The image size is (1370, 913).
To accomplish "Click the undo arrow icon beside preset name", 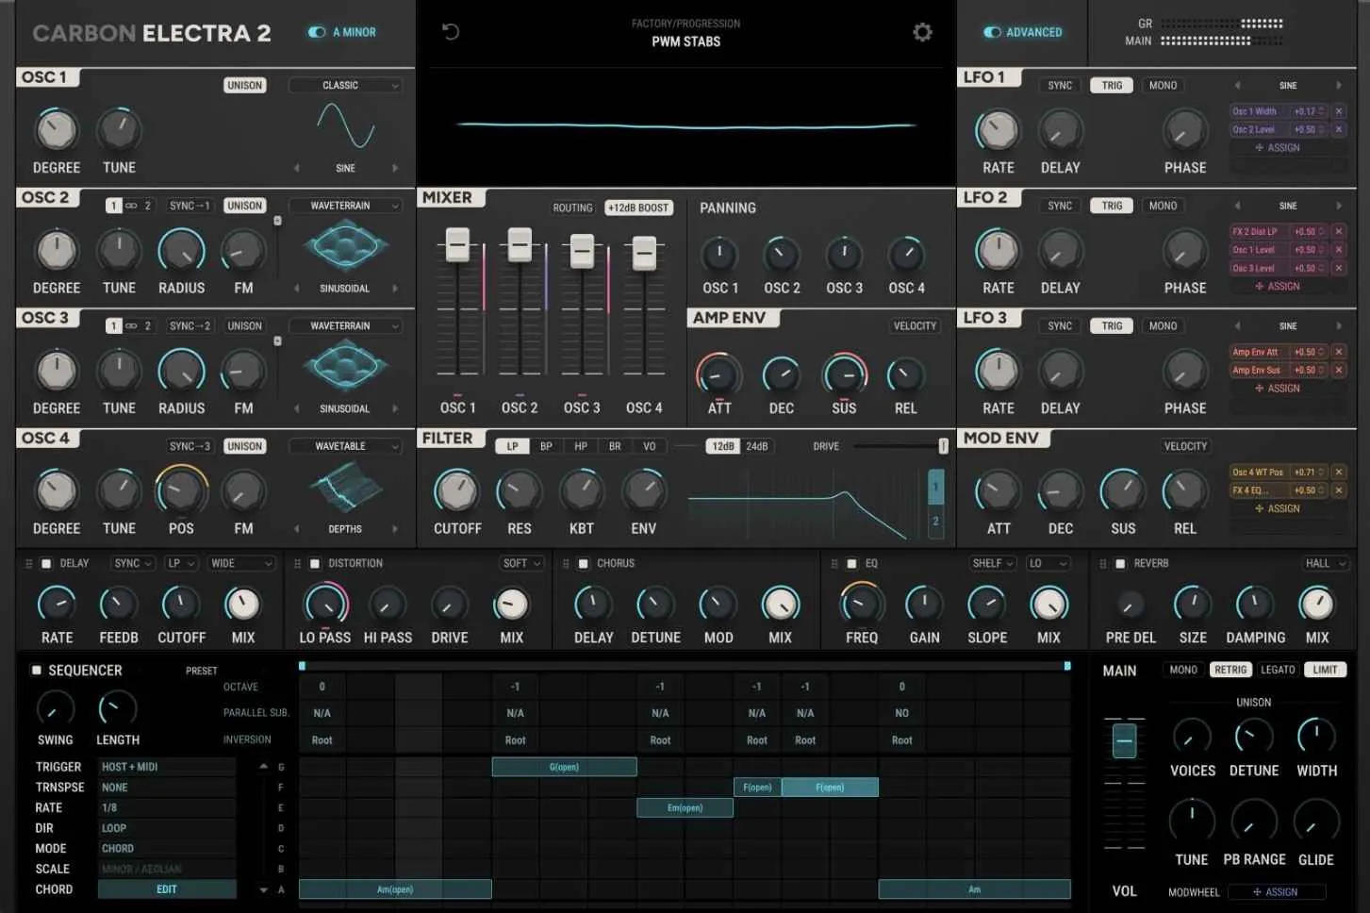I will pyautogui.click(x=451, y=32).
